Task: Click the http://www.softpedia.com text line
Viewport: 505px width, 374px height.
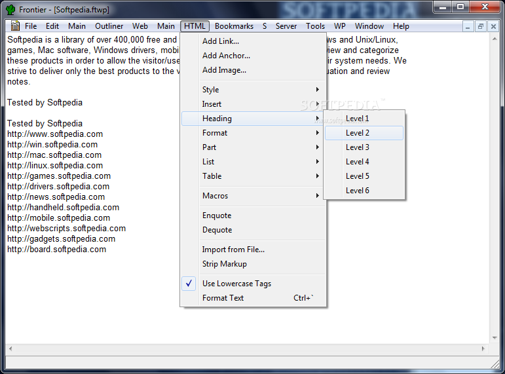Action: (x=55, y=134)
